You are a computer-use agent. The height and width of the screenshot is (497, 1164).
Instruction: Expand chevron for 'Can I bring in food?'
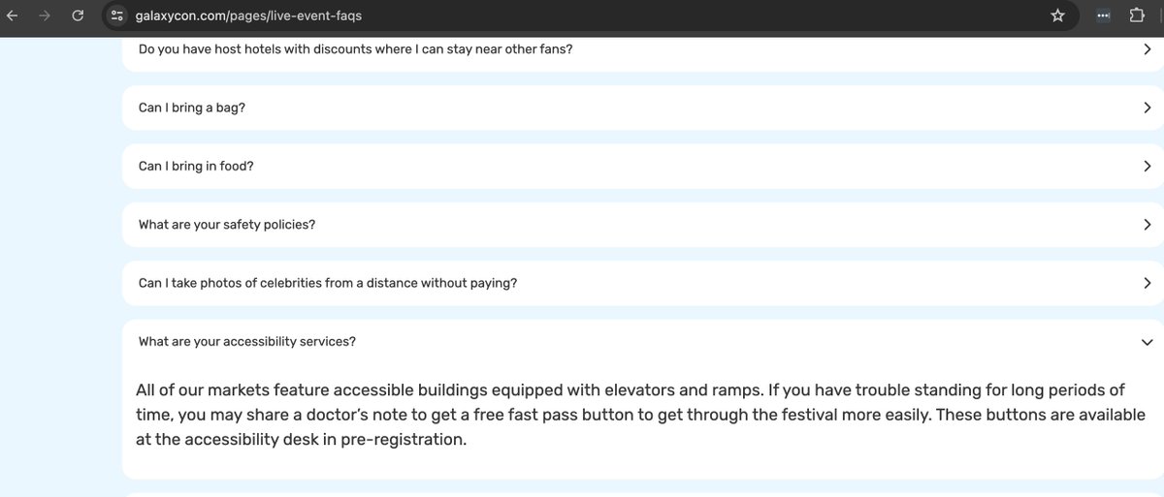pos(1147,167)
